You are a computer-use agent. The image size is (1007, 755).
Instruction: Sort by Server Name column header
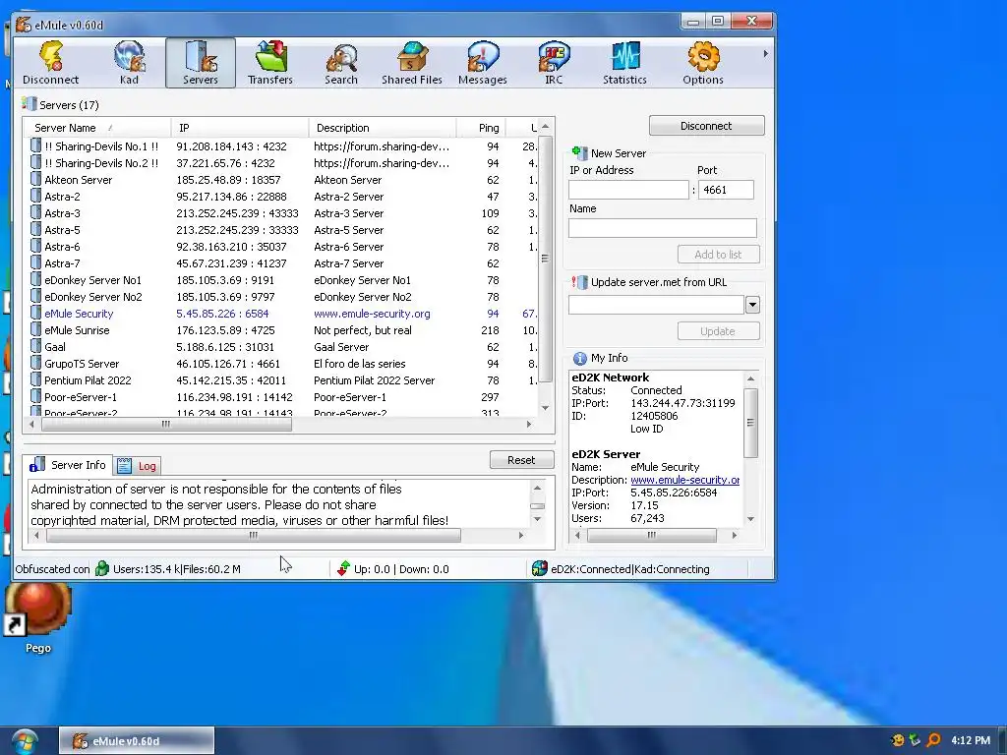point(98,128)
